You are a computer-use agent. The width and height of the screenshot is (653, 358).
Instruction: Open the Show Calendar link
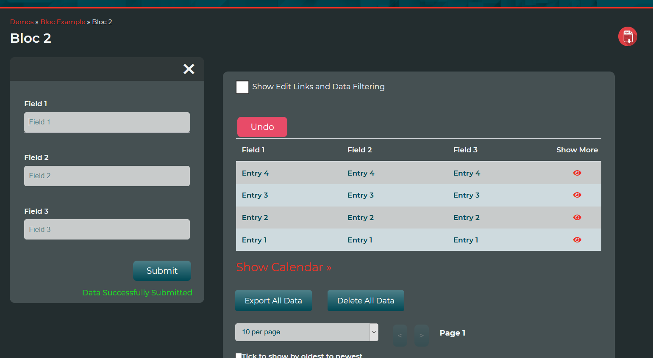284,267
